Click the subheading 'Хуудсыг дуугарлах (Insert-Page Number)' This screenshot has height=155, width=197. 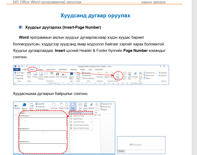[63, 27]
